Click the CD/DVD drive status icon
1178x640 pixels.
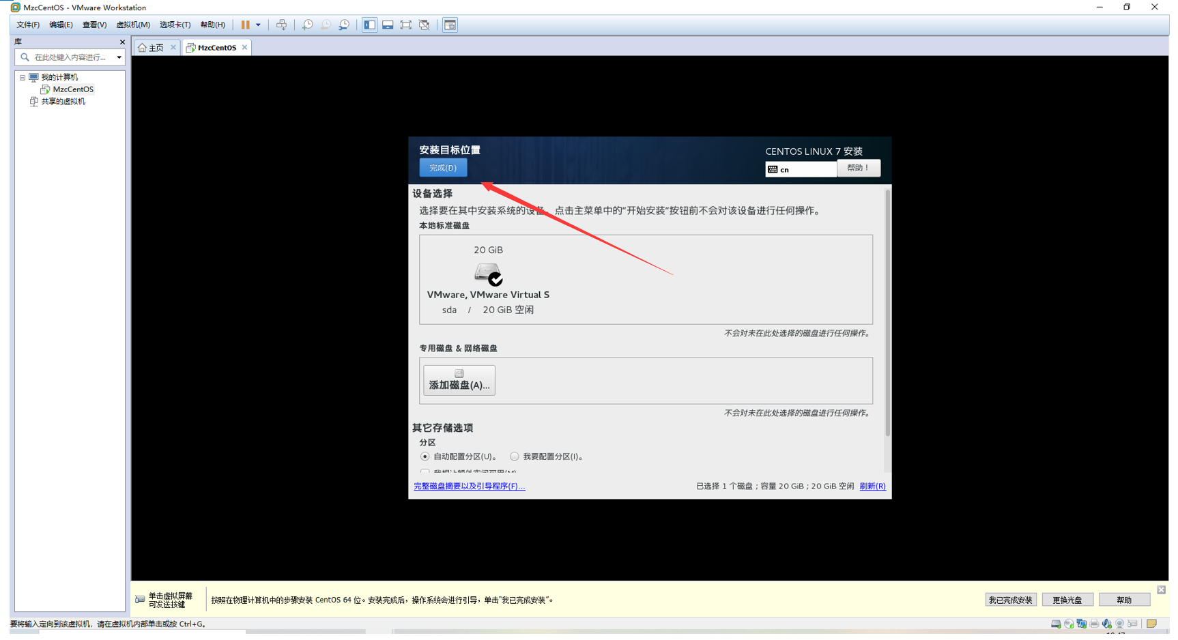[1069, 624]
